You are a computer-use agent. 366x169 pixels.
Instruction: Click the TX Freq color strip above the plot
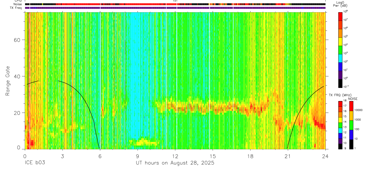tap(175, 8)
